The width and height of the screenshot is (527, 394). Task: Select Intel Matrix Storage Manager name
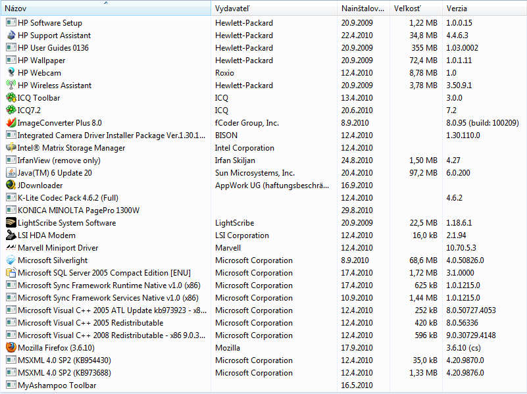71,148
